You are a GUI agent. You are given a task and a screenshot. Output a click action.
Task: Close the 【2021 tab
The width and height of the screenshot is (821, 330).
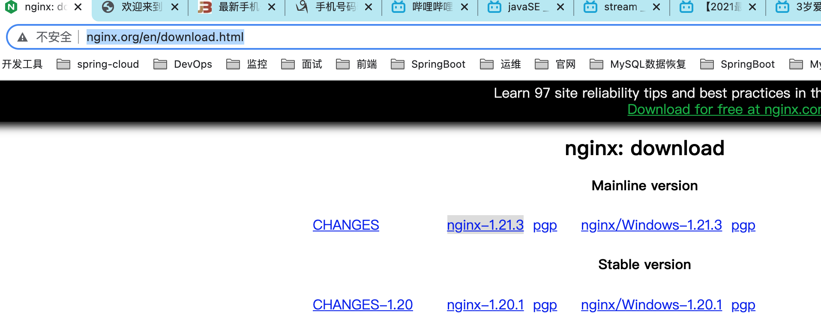tap(752, 7)
